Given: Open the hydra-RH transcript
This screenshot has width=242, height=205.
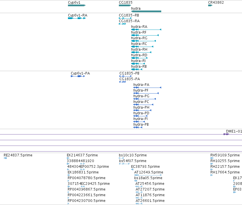Looking at the screenshot, I should pos(141,52).
